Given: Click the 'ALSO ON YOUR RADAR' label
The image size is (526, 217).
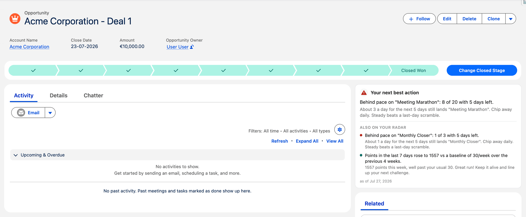Looking at the screenshot, I should pyautogui.click(x=383, y=128).
